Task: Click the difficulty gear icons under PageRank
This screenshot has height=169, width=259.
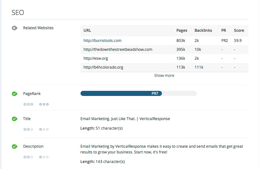Action: 44,104
